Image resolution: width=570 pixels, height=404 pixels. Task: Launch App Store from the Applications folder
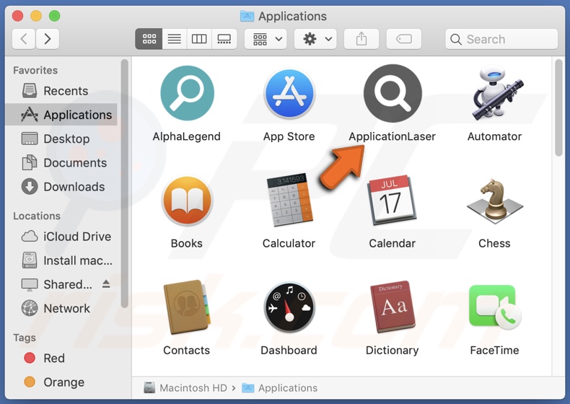click(x=289, y=94)
